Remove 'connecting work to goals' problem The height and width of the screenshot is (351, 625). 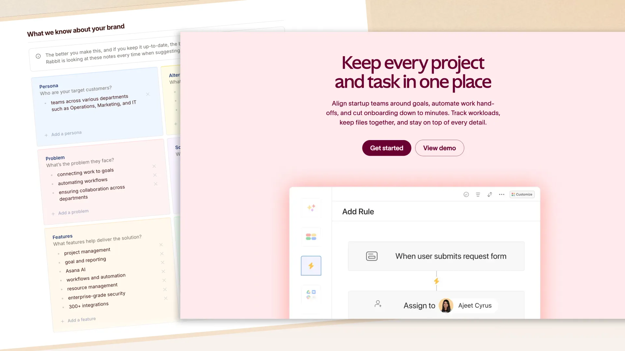tap(154, 166)
